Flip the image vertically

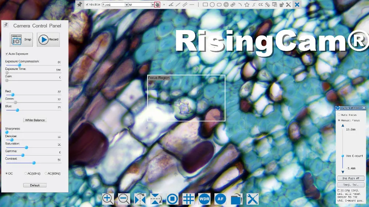pos(156,199)
